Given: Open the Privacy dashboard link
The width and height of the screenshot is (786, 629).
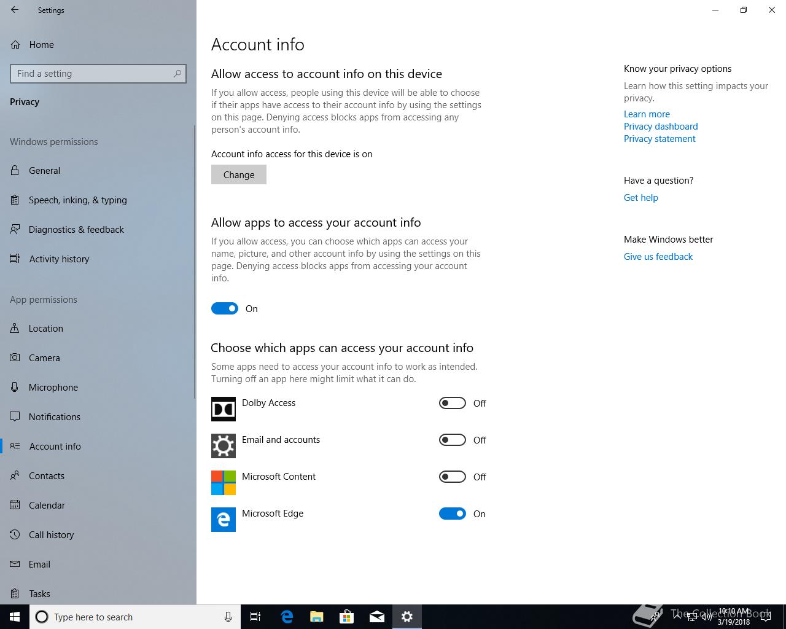Looking at the screenshot, I should pos(661,126).
